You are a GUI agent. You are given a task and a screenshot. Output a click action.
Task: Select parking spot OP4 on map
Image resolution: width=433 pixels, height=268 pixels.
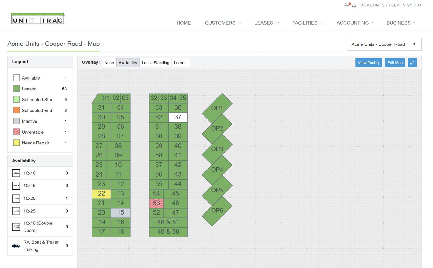click(x=217, y=170)
